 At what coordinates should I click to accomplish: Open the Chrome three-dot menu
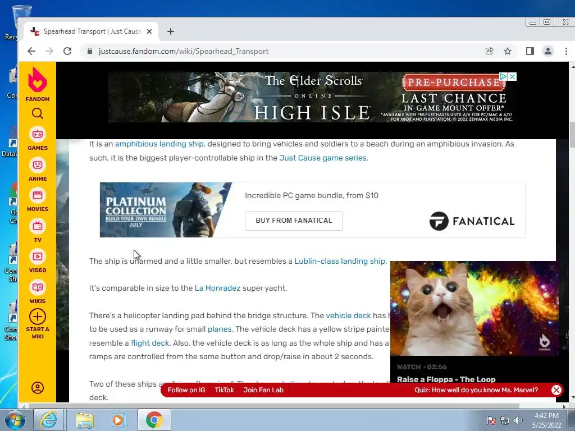tap(566, 51)
